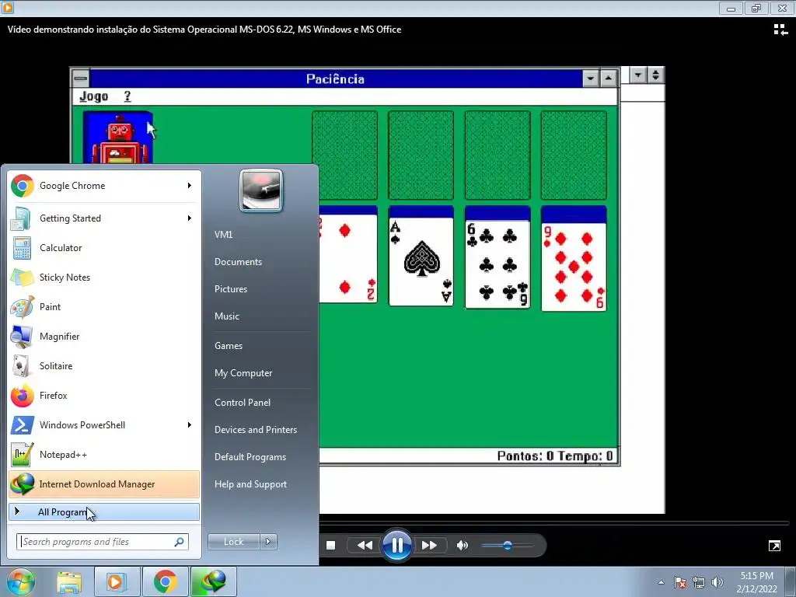Rewind the video
796x597 pixels.
365,545
